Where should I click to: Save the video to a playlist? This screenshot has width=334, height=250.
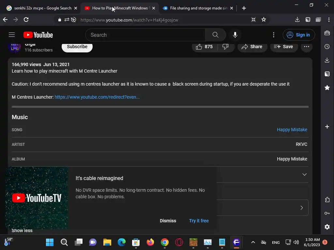[283, 47]
